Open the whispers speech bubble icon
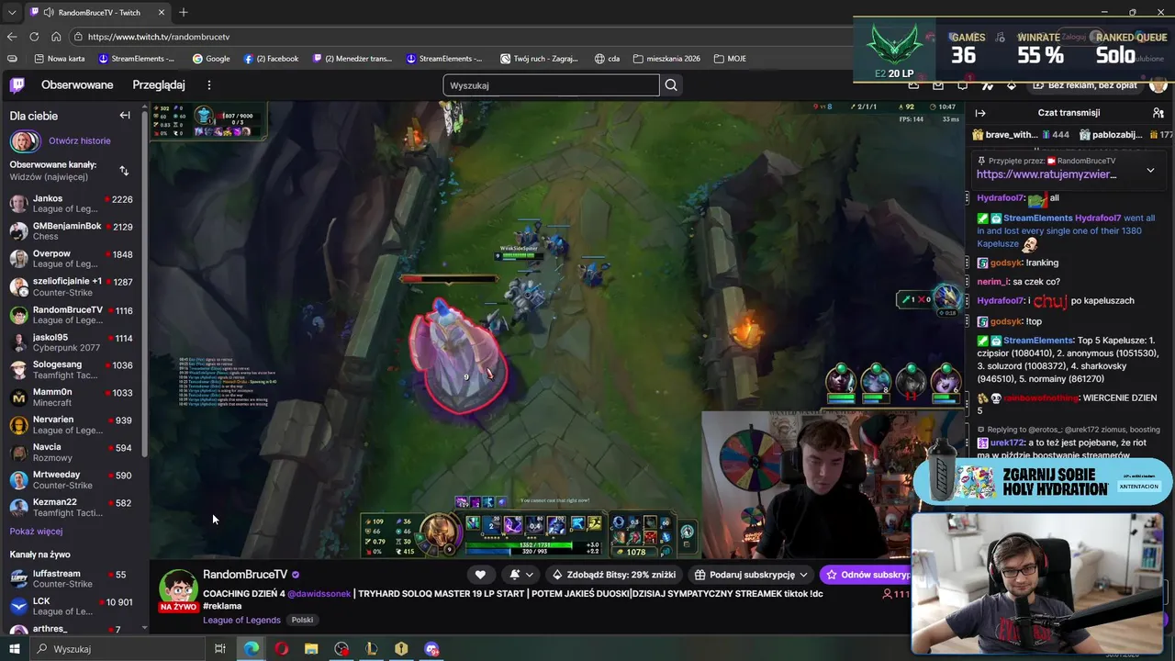 pos(962,85)
